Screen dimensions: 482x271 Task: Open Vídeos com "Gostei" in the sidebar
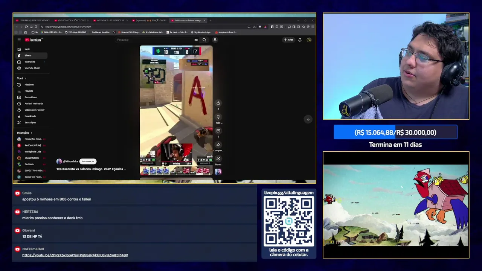(x=32, y=110)
